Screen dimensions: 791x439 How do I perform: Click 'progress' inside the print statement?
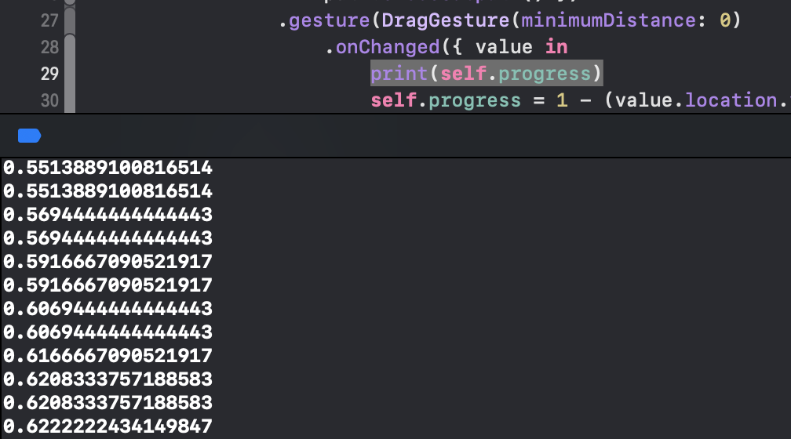(543, 74)
